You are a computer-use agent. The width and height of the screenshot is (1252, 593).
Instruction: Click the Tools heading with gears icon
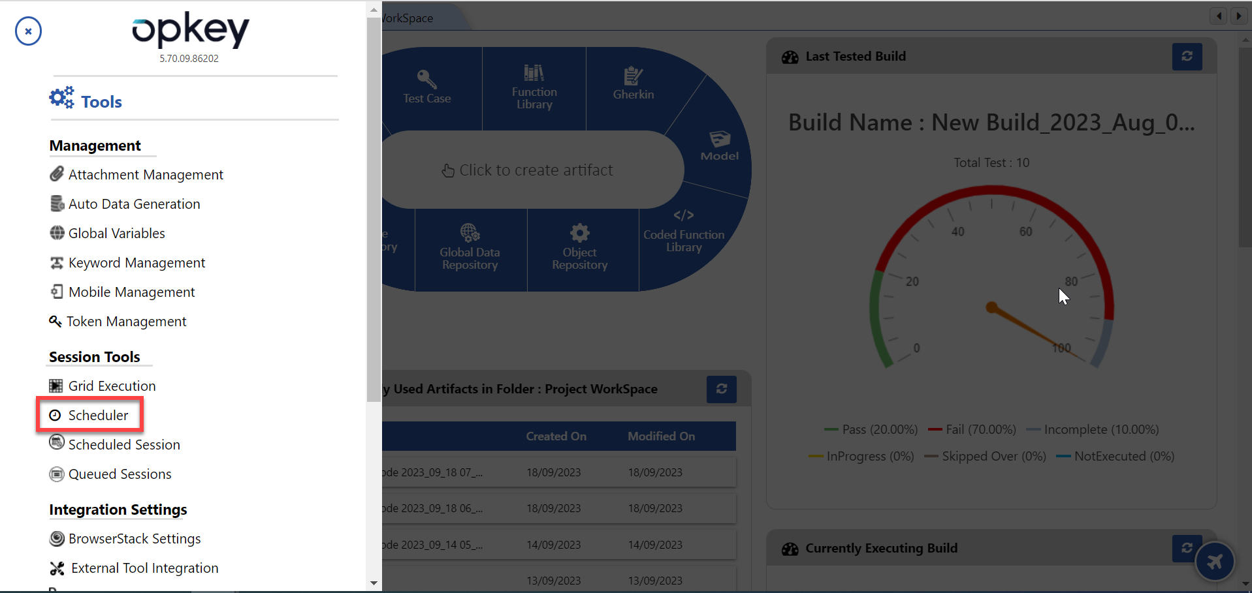[86, 100]
